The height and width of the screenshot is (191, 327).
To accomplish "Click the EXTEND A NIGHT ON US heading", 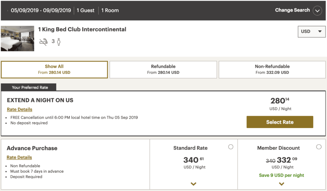I will (40, 100).
